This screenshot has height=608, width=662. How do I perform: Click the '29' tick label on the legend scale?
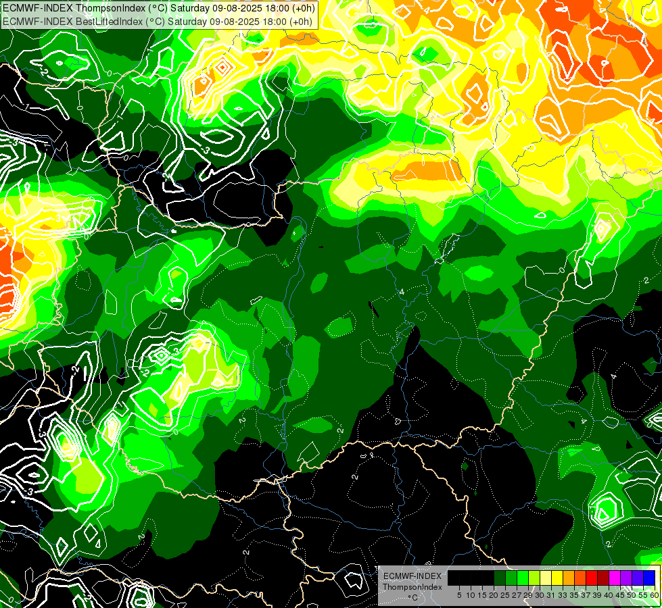point(528,595)
